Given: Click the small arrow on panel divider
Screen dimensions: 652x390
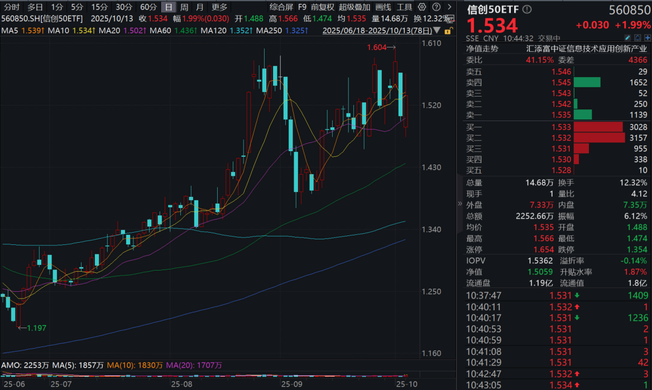Looking at the screenshot, I should click(x=460, y=204).
